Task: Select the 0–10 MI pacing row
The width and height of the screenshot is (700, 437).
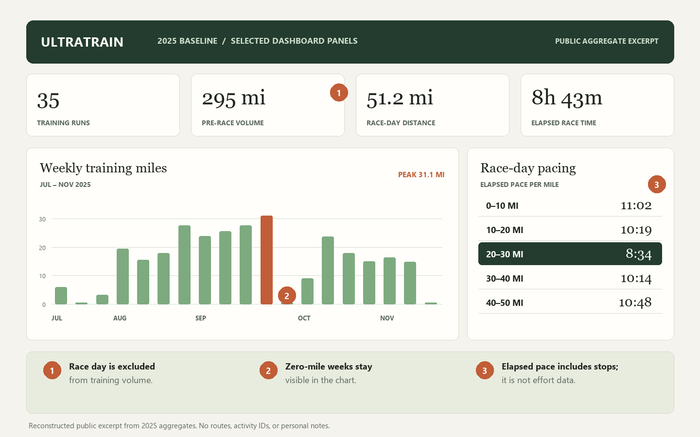Action: 570,205
